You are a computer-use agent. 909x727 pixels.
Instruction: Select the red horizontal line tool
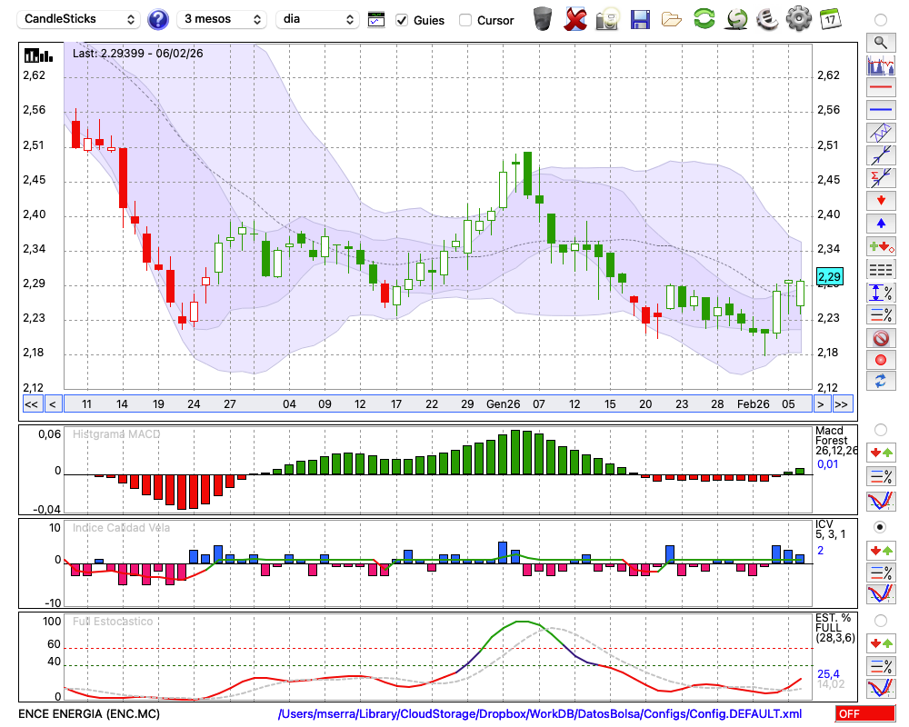tap(881, 87)
